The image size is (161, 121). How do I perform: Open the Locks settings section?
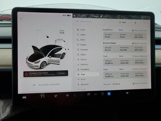coord(83,29)
